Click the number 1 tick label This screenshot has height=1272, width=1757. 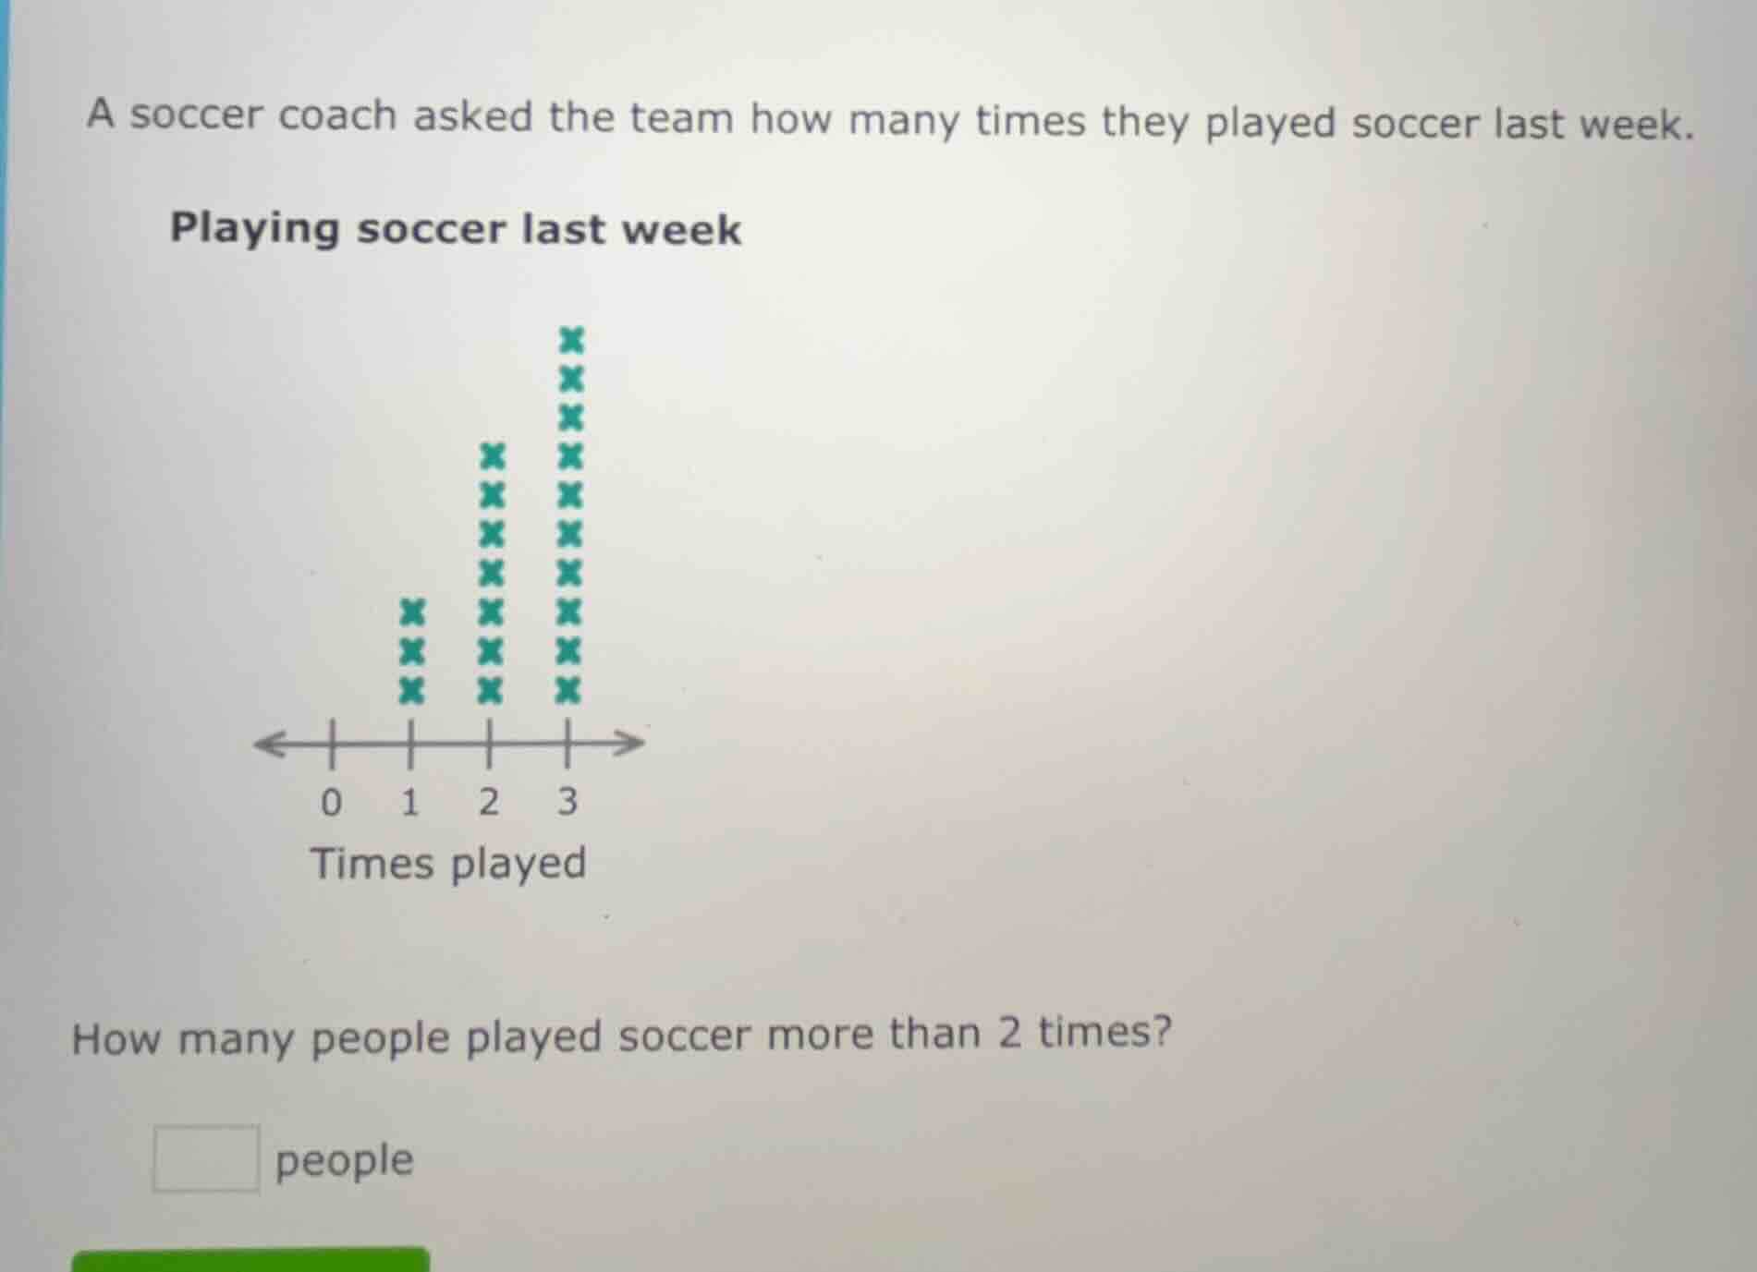click(410, 803)
